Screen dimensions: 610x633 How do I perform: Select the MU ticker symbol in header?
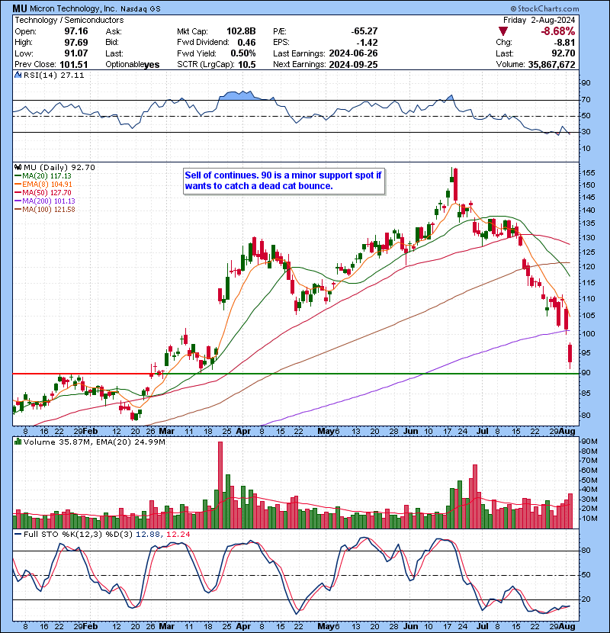[x=20, y=8]
